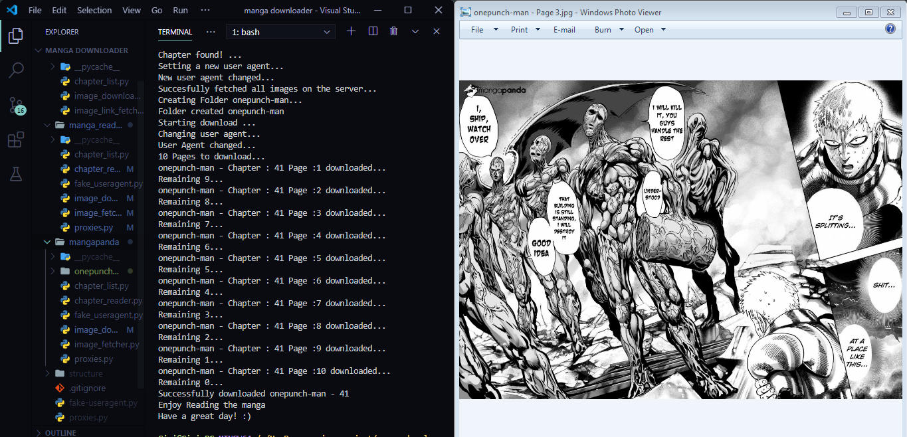
Task: Click 'Starting download ...' terminal line
Action: (207, 123)
